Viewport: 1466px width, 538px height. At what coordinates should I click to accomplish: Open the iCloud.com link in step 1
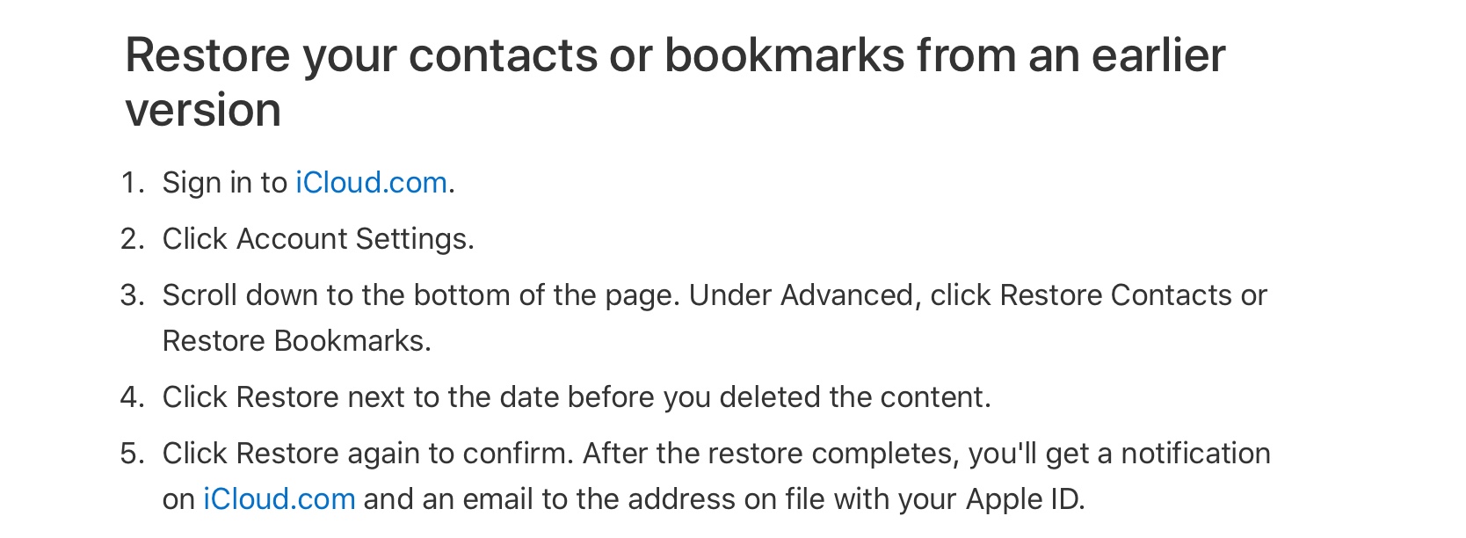371,183
